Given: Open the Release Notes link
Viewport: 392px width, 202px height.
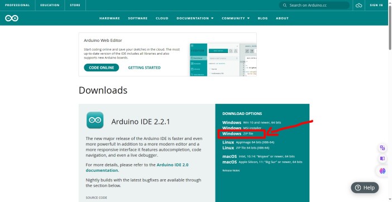Looking at the screenshot, I should coord(231,171).
